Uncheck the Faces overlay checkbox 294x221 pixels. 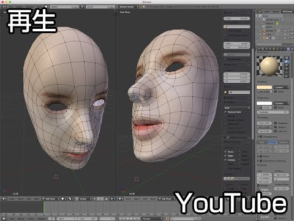click(x=225, y=152)
